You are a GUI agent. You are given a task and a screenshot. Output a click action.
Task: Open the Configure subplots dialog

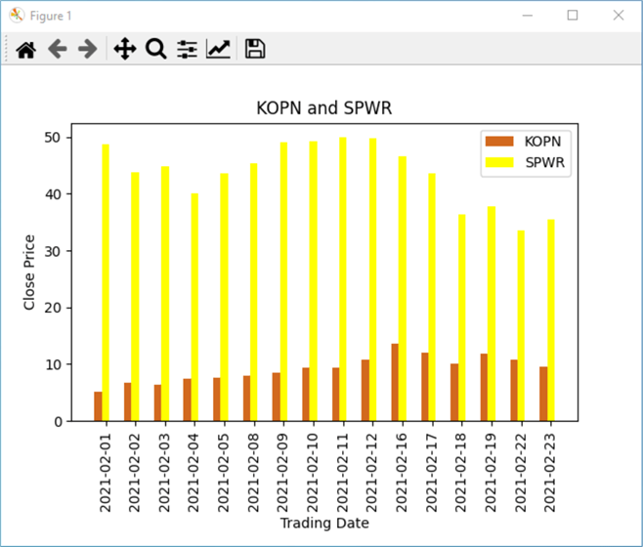(187, 49)
